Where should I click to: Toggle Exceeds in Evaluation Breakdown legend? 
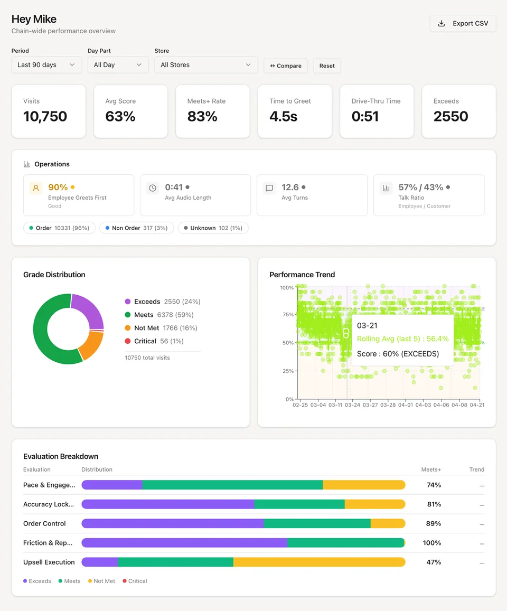click(37, 581)
